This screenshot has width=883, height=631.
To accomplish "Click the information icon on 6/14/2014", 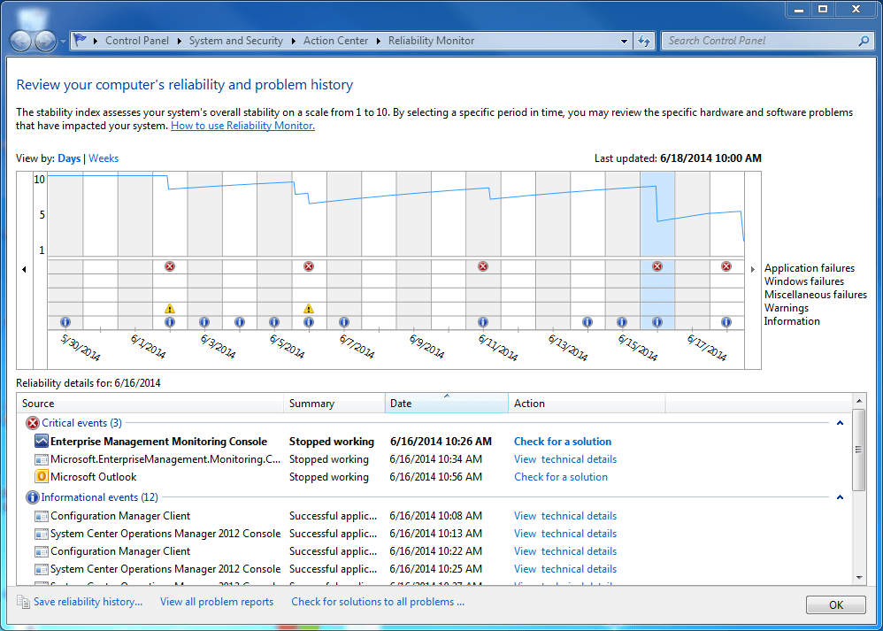I will pyautogui.click(x=587, y=322).
